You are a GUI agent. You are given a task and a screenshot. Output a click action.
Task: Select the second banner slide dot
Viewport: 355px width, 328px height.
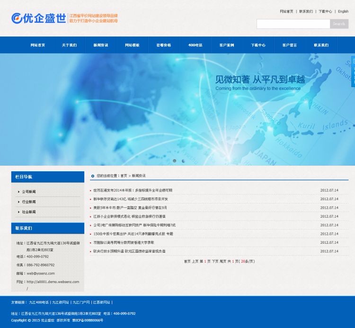click(183, 161)
